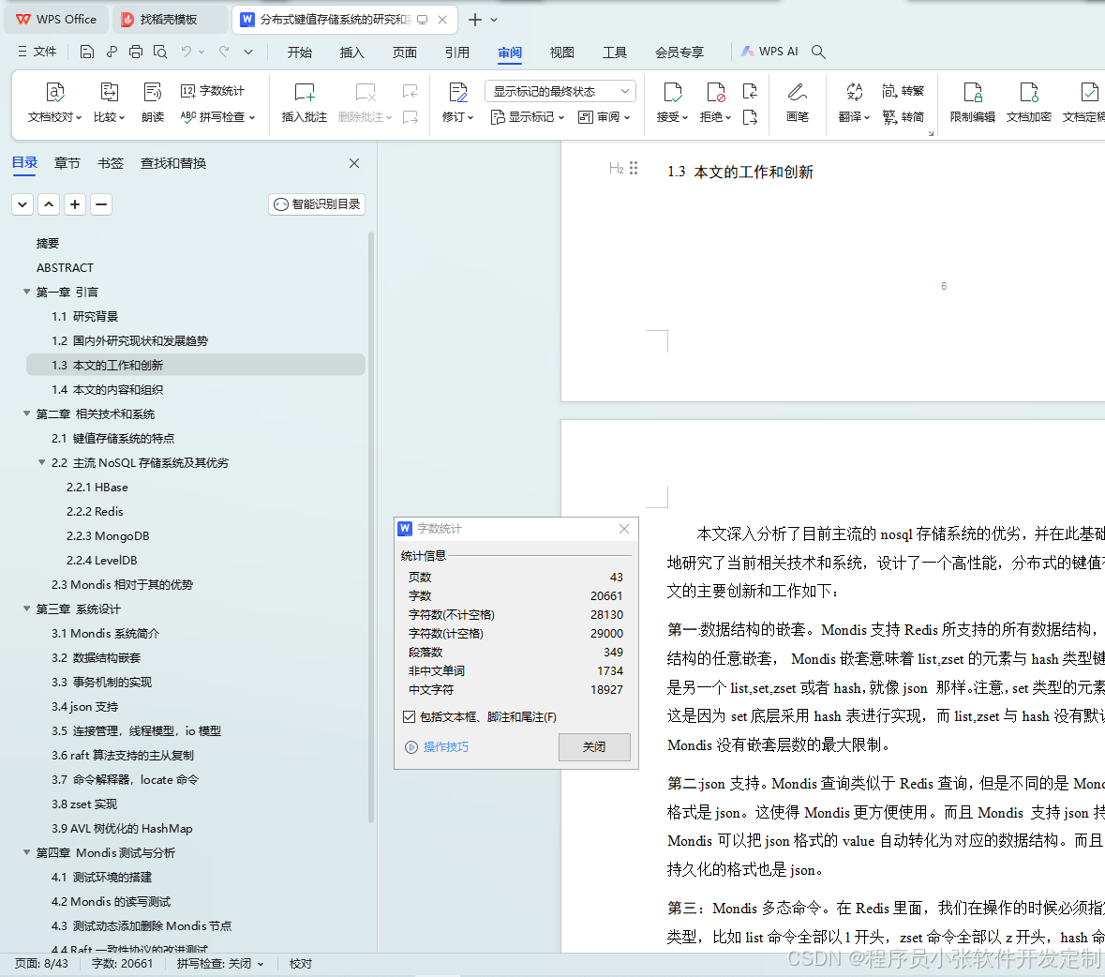This screenshot has width=1105, height=977.
Task: Click the 文档加密 encrypt document icon
Action: [1029, 92]
